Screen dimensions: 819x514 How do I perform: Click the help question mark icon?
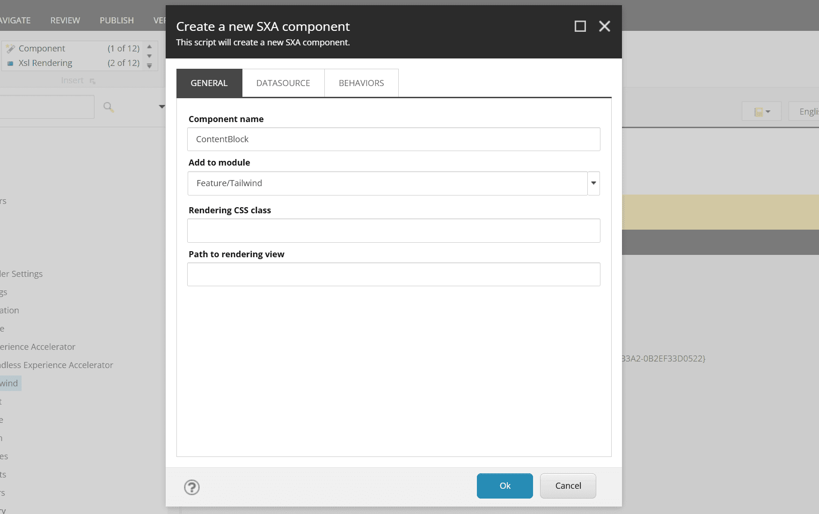tap(192, 487)
